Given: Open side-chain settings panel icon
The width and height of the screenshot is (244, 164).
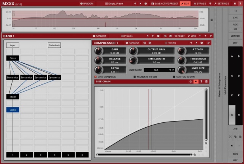Looking at the screenshot, I should tap(206, 81).
